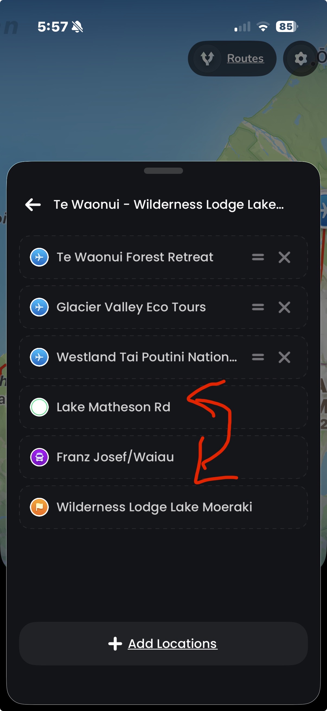
Task: Tap reorder handle for Glacier Valley Eco Tours
Action: pyautogui.click(x=258, y=307)
